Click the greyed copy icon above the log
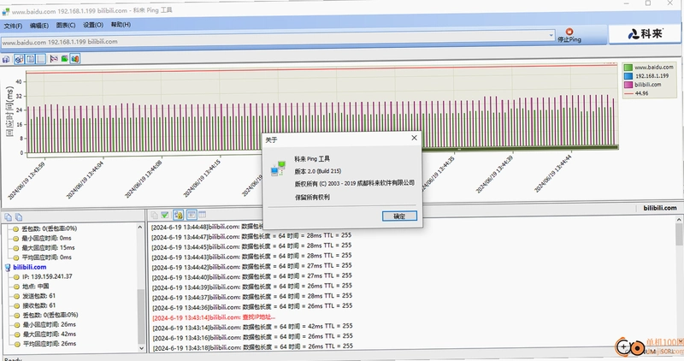Image resolution: width=684 pixels, height=361 pixels. click(x=154, y=215)
